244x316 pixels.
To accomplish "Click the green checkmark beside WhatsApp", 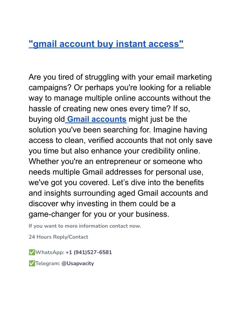I will click(x=32, y=252).
